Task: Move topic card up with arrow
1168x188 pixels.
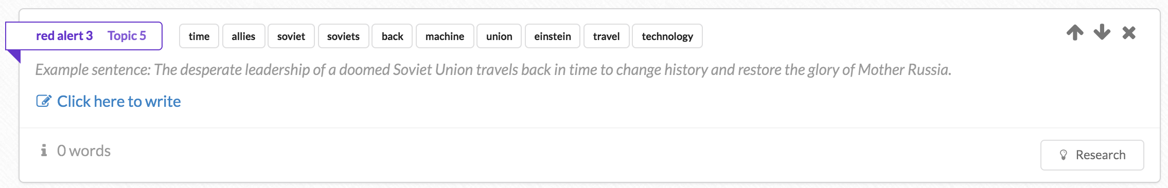Action: [1075, 32]
